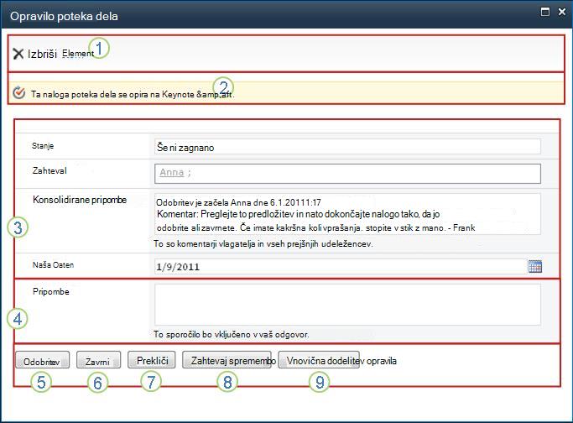
Task: Click 'To sporočilo bo vključeno v vaš odgovor' text
Action: [232, 334]
